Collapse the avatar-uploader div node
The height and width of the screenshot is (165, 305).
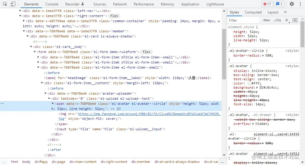tap(46, 93)
